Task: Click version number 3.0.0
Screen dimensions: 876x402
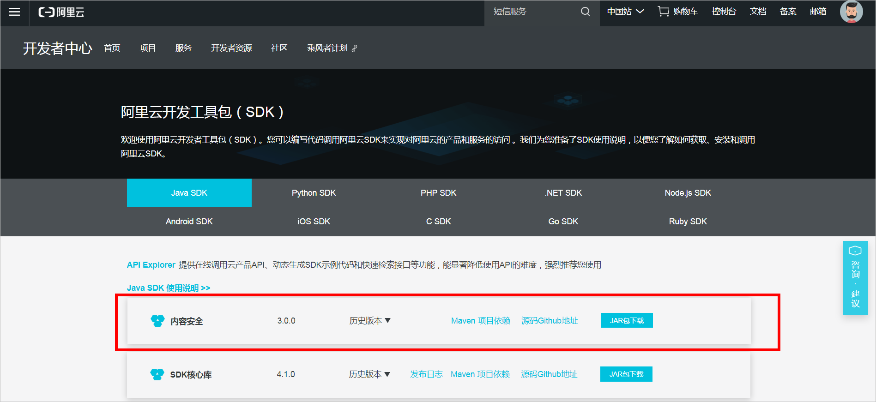Action: coord(286,321)
